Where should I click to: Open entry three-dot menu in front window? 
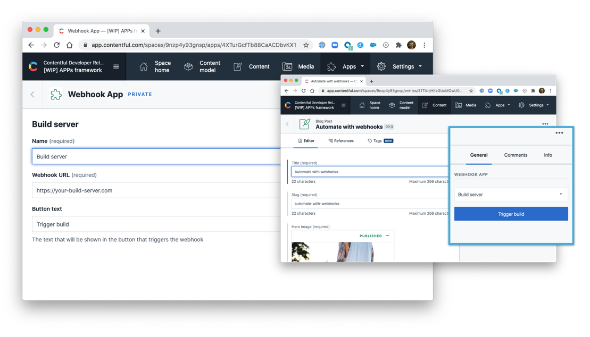[545, 124]
